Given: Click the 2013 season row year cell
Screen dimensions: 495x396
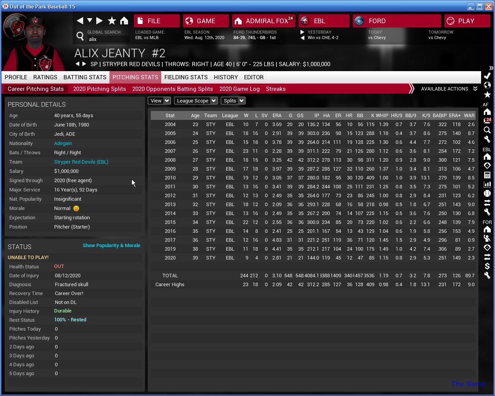Looking at the screenshot, I should tap(170, 205).
